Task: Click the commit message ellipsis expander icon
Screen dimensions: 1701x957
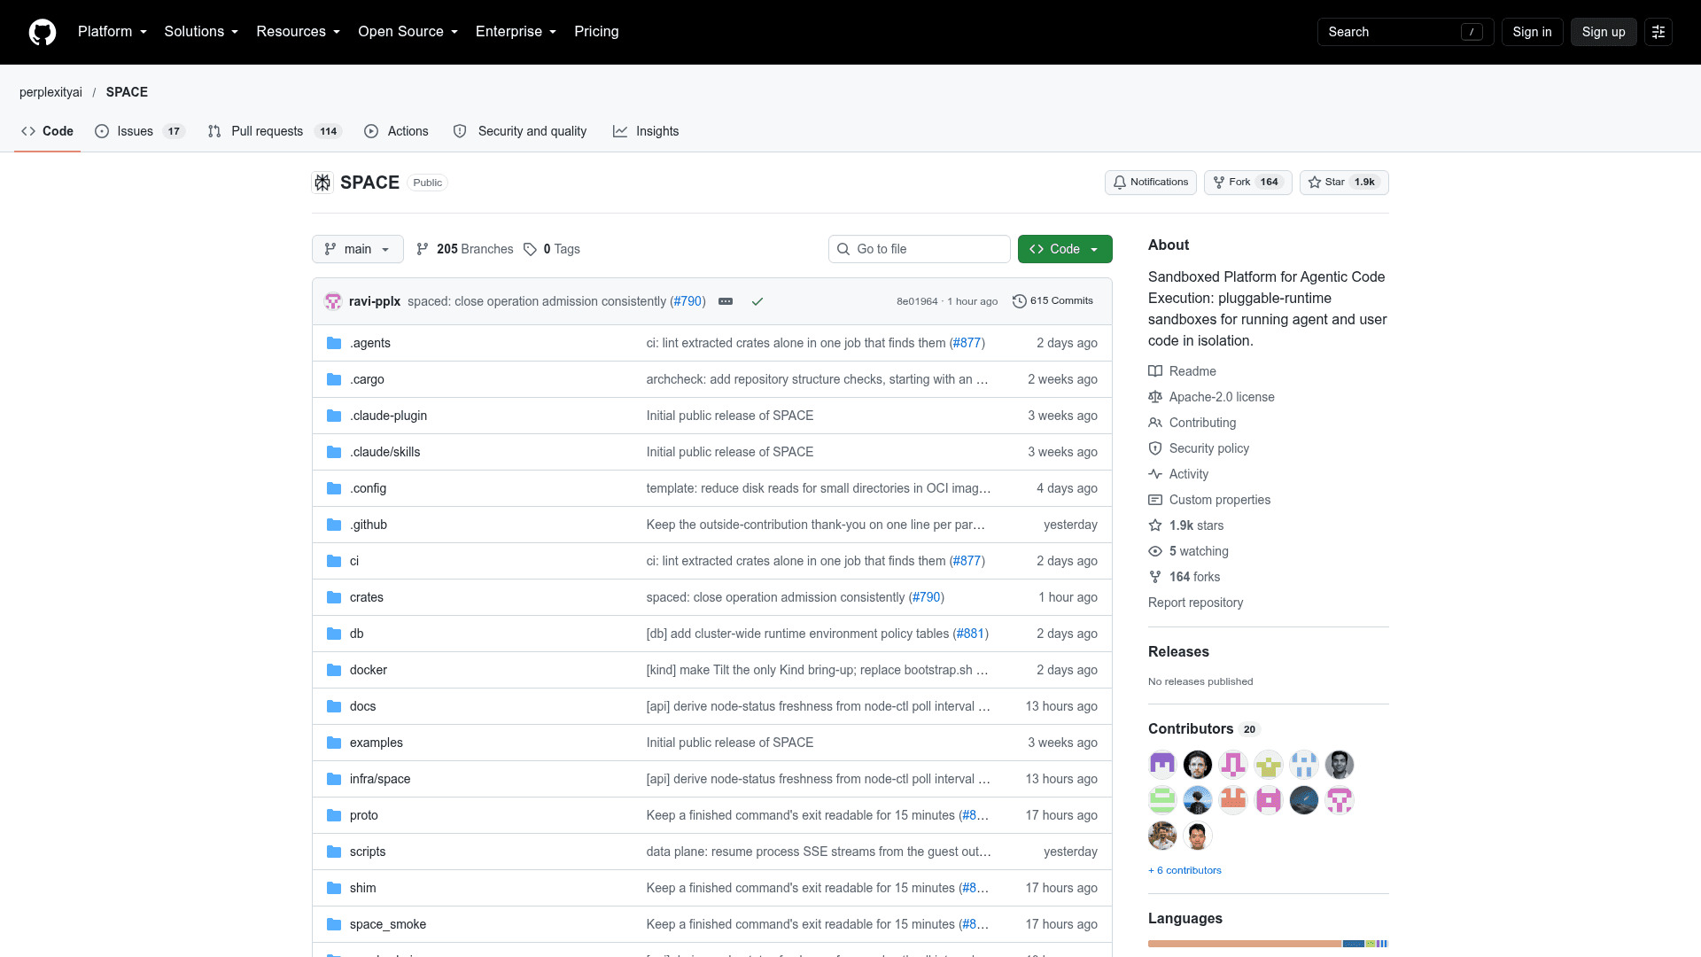Action: click(726, 301)
